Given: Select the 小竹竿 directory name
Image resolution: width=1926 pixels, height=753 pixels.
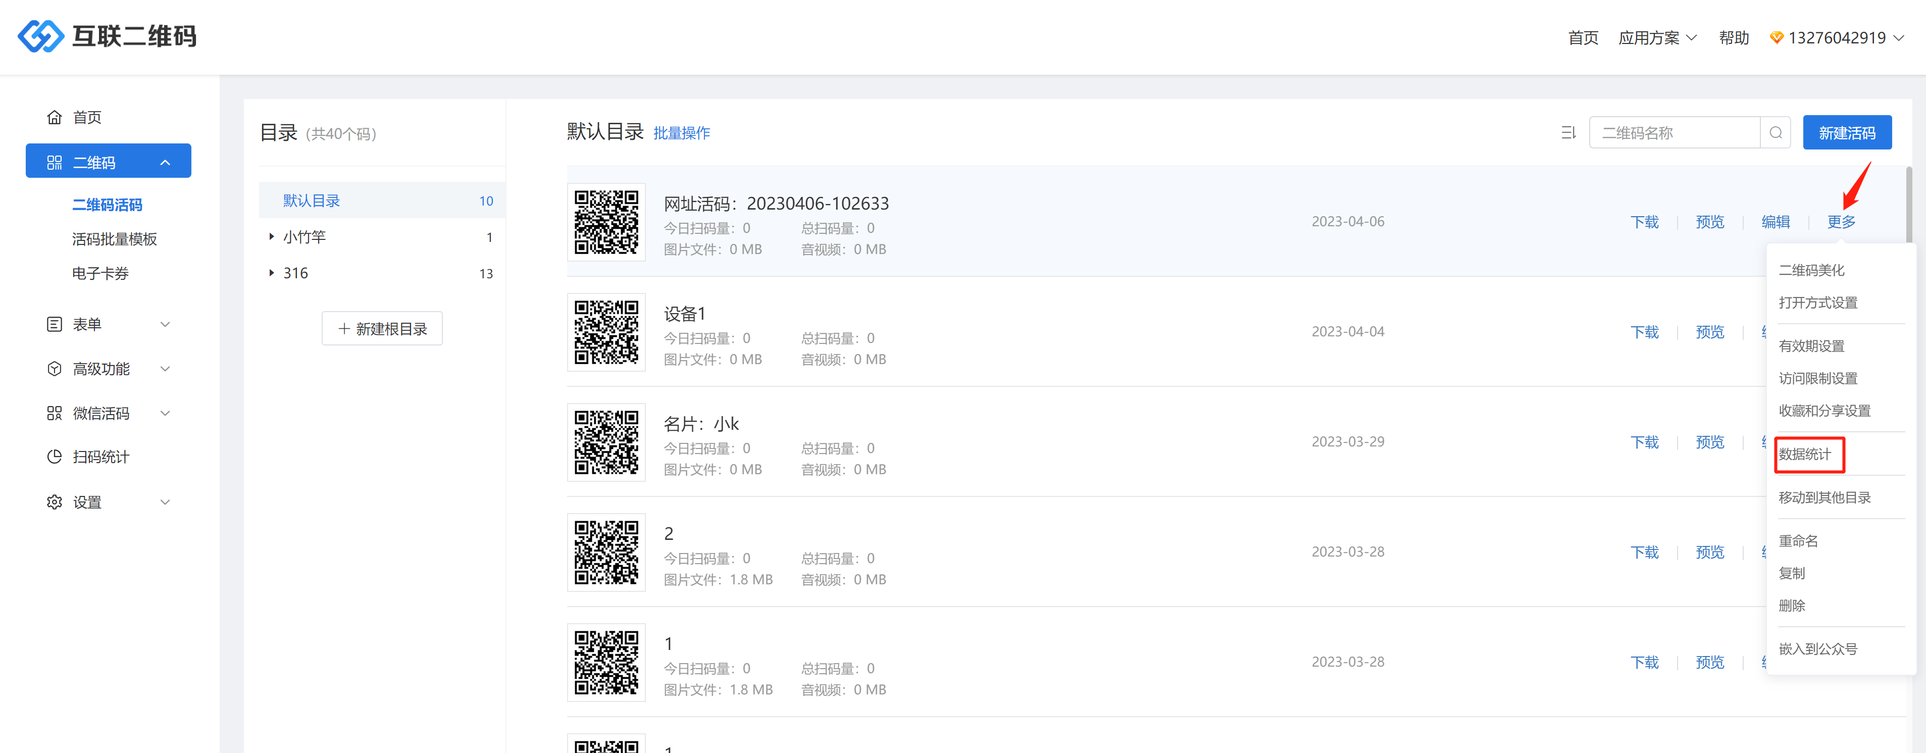Looking at the screenshot, I should point(305,236).
